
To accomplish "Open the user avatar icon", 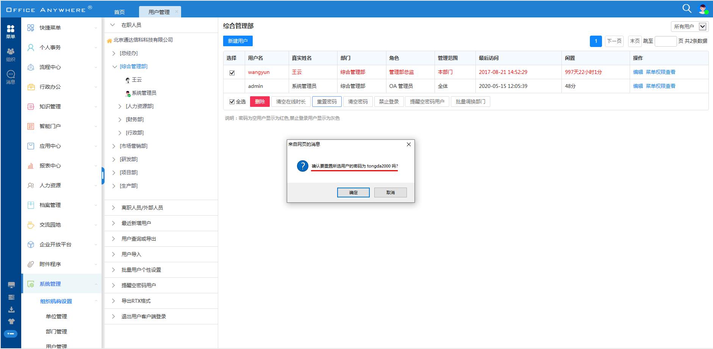I will (703, 9).
